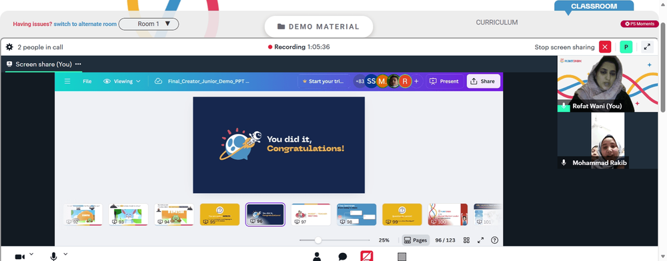This screenshot has height=261, width=667.
Task: Open the Canva help question mark
Action: coord(494,240)
